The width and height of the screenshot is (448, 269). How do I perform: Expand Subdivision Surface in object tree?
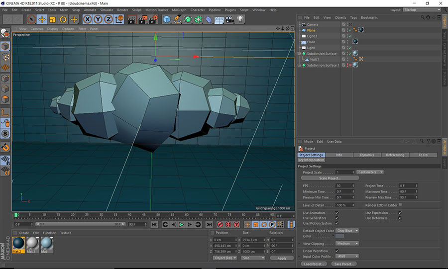click(299, 54)
